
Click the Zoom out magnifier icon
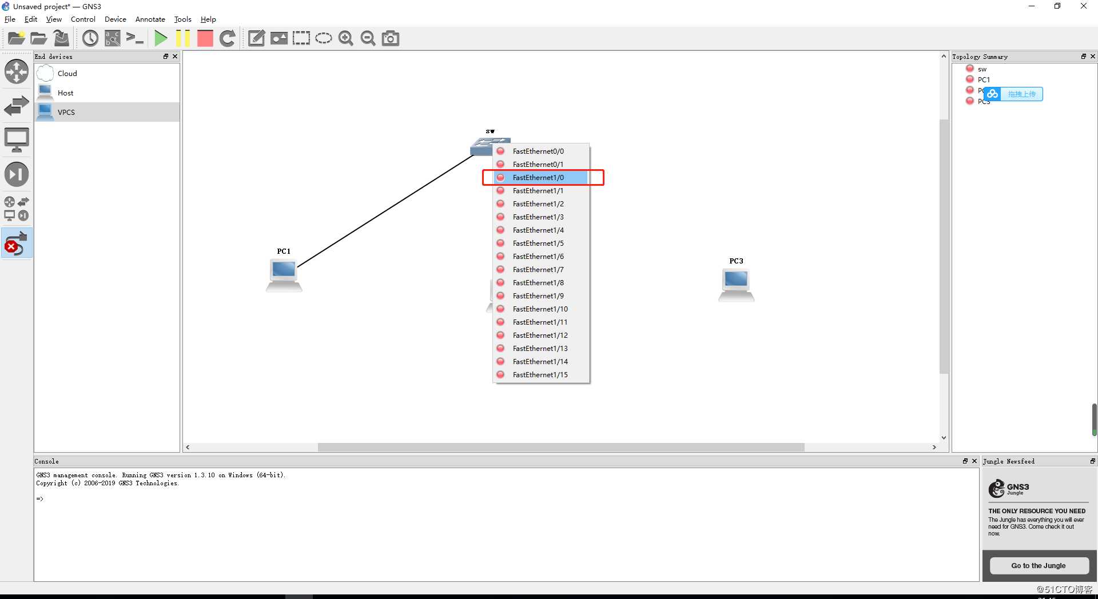click(x=368, y=38)
